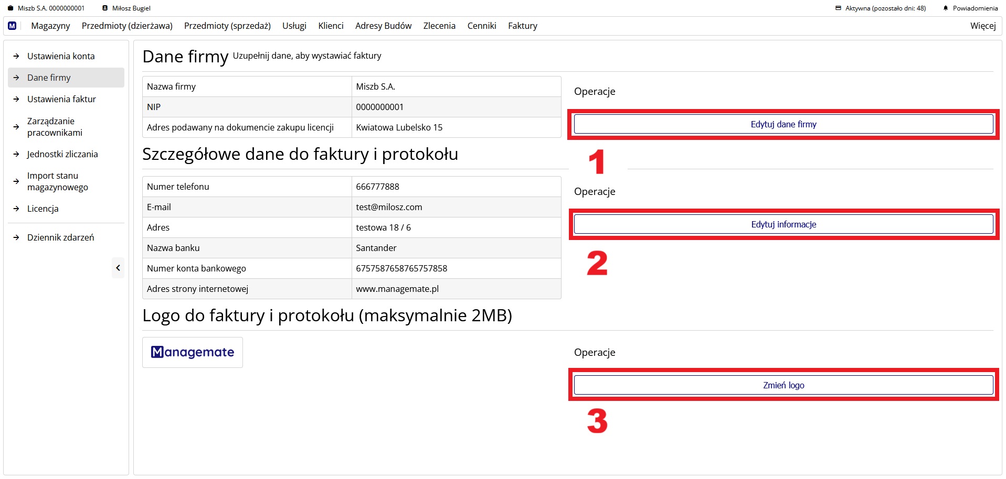The height and width of the screenshot is (479, 1006).
Task: Click the Managemate logo thumbnail
Action: [x=192, y=352]
